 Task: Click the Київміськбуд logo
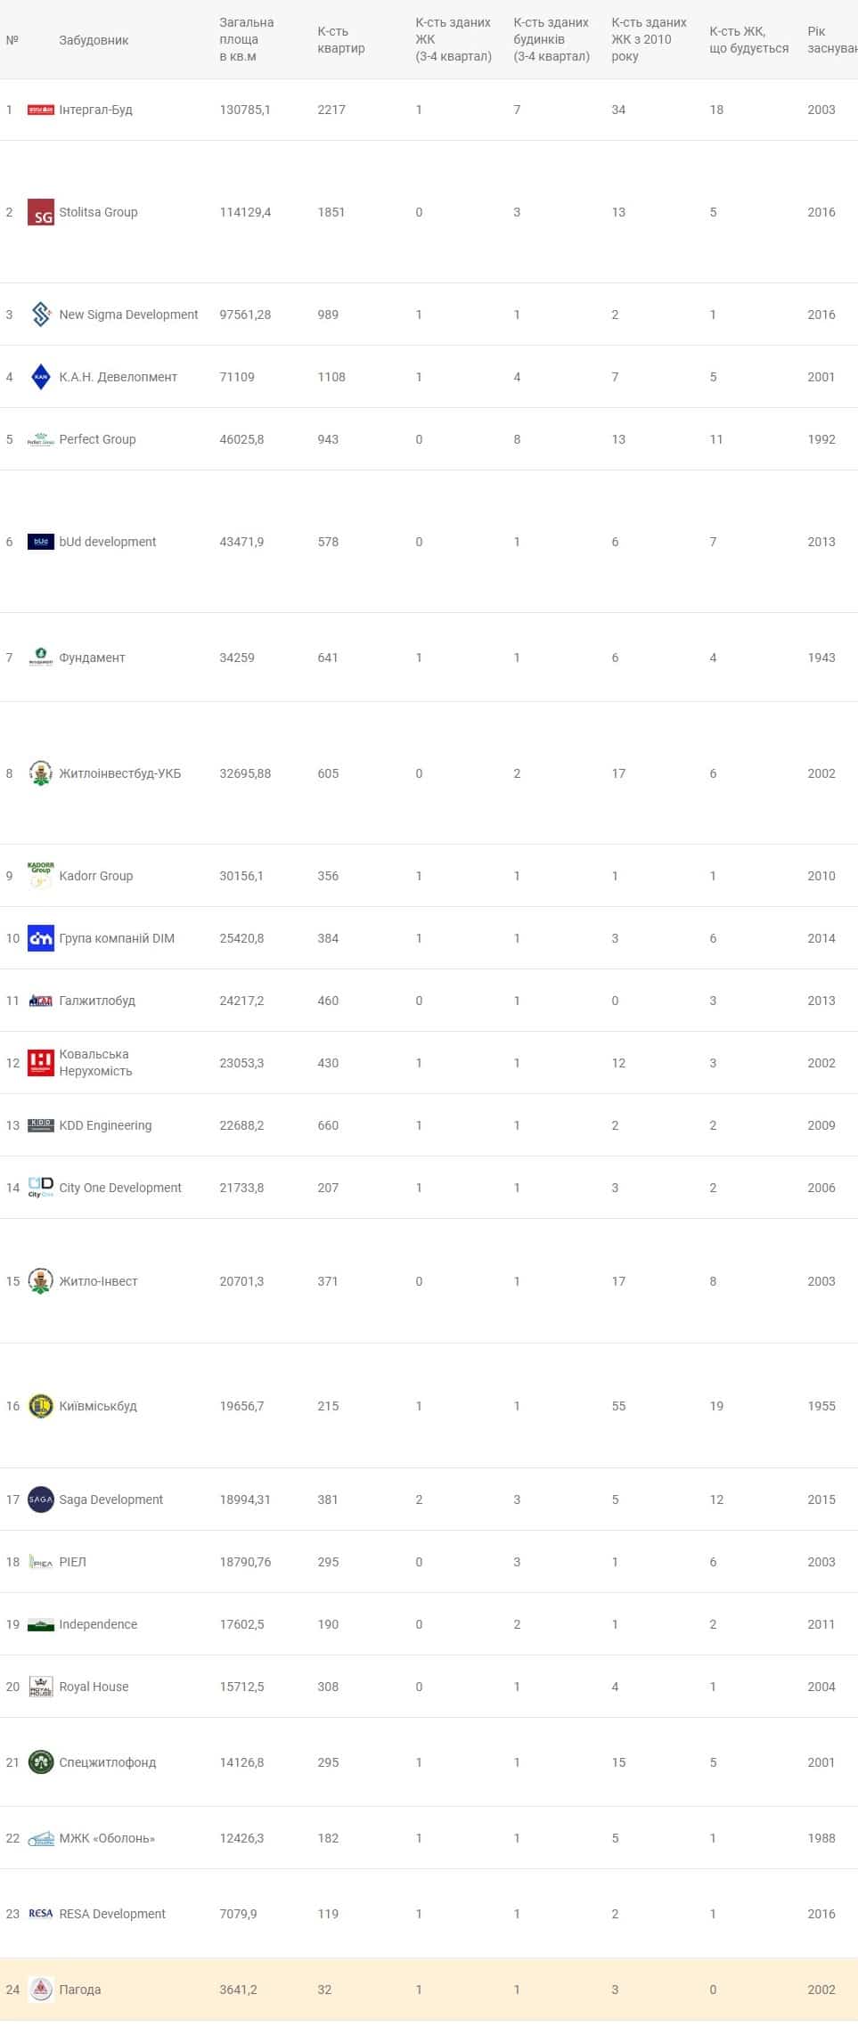(x=41, y=1406)
